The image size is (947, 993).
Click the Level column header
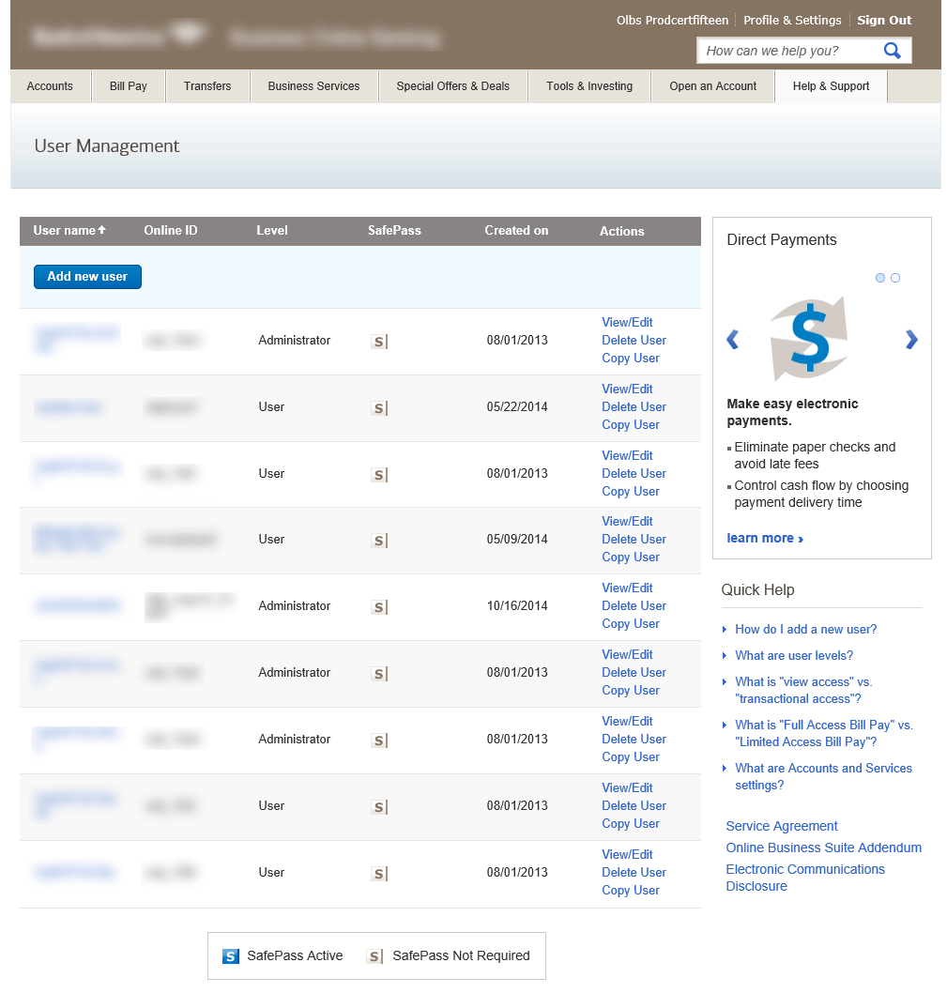(x=272, y=231)
